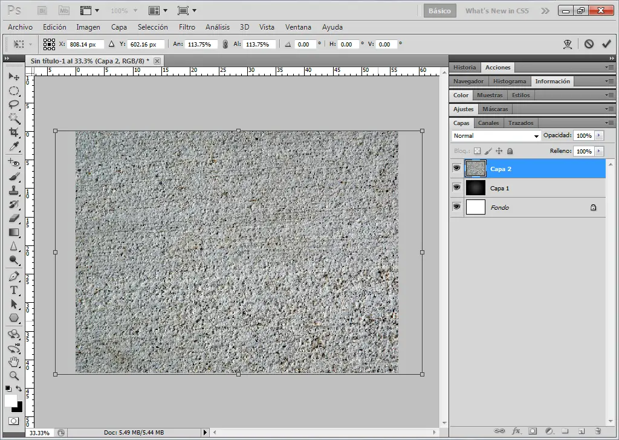Commit the transform with checkmark icon

[x=606, y=44]
